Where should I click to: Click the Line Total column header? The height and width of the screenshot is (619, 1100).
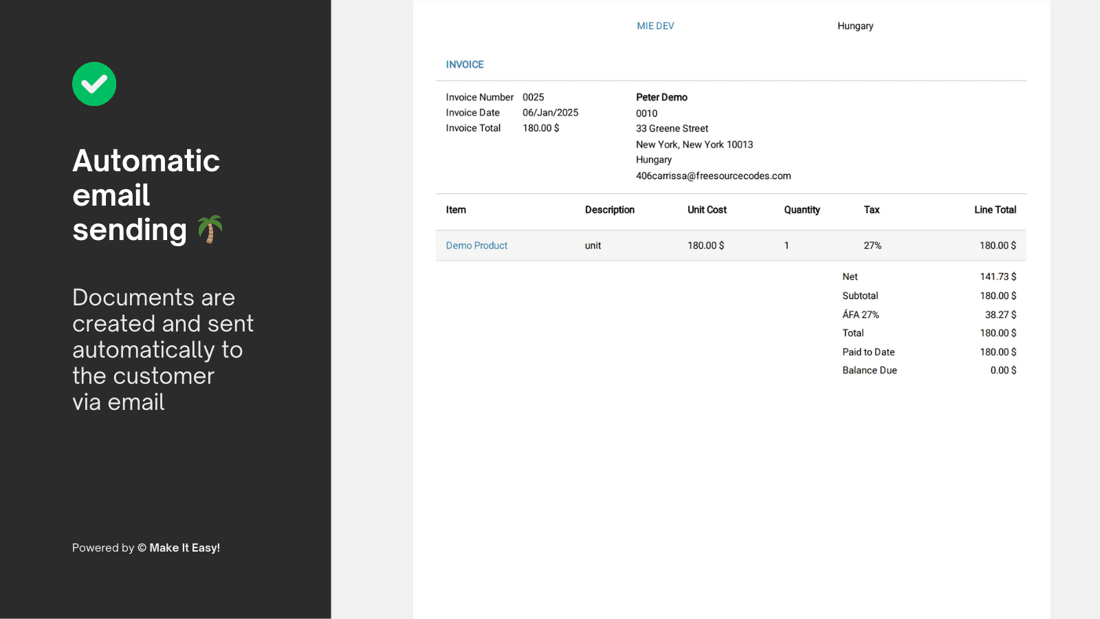click(995, 210)
